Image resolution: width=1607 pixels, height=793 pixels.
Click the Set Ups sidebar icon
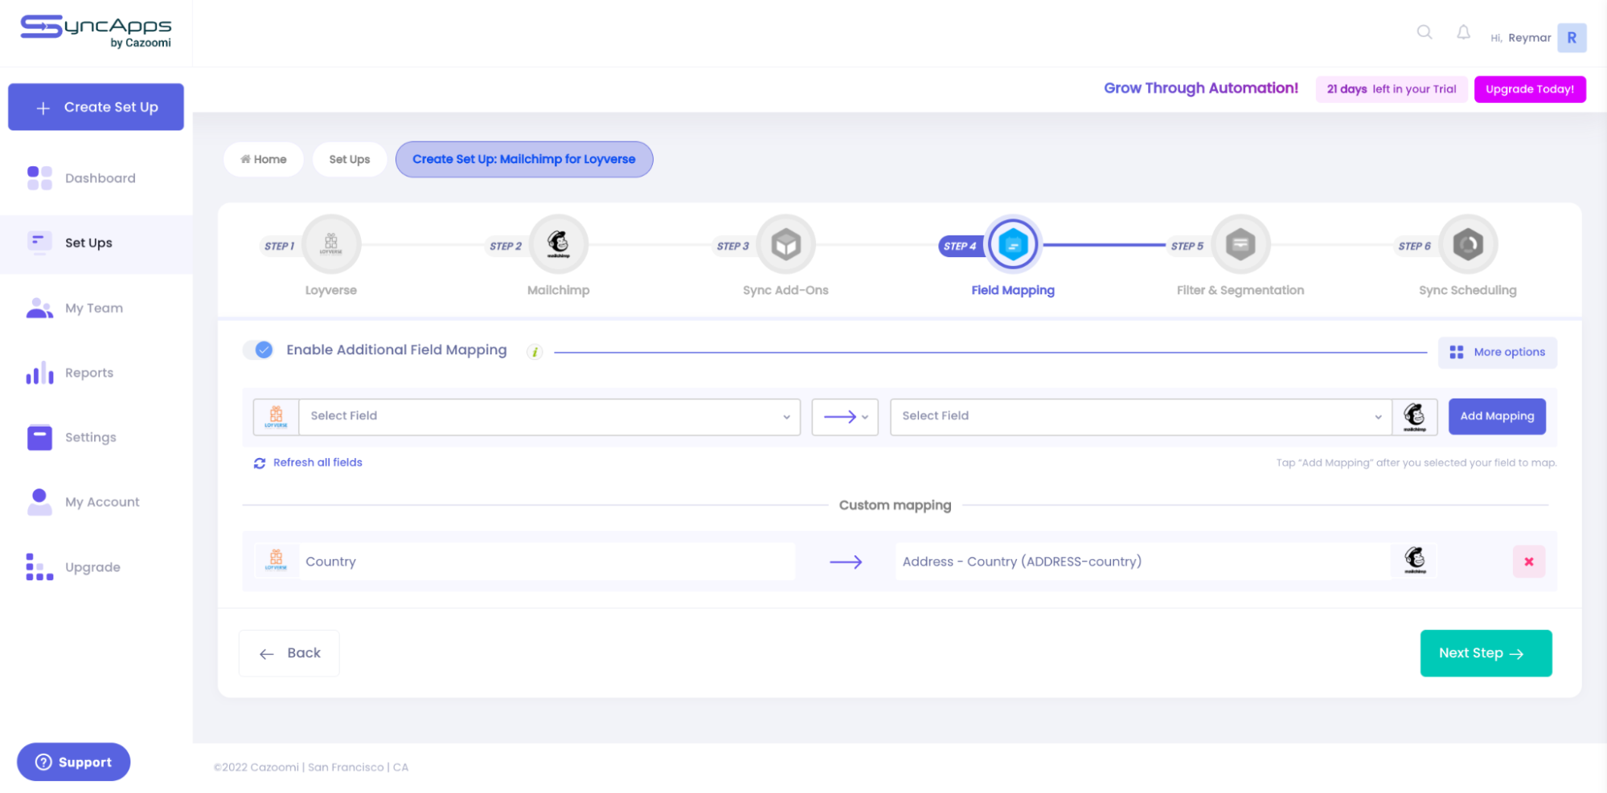(x=39, y=242)
